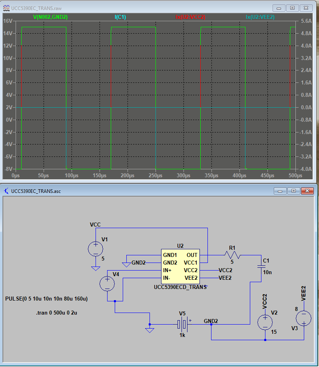Viewport: 319px width, 367px height.
Task: Select voltage source V4 symbol
Action: (x=107, y=284)
